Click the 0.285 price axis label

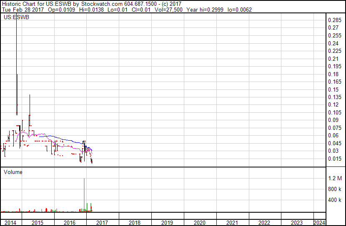coord(335,20)
